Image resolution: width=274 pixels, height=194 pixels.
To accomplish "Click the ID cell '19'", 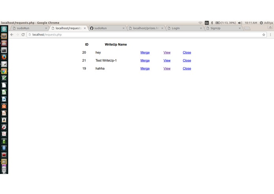I will click(84, 69).
